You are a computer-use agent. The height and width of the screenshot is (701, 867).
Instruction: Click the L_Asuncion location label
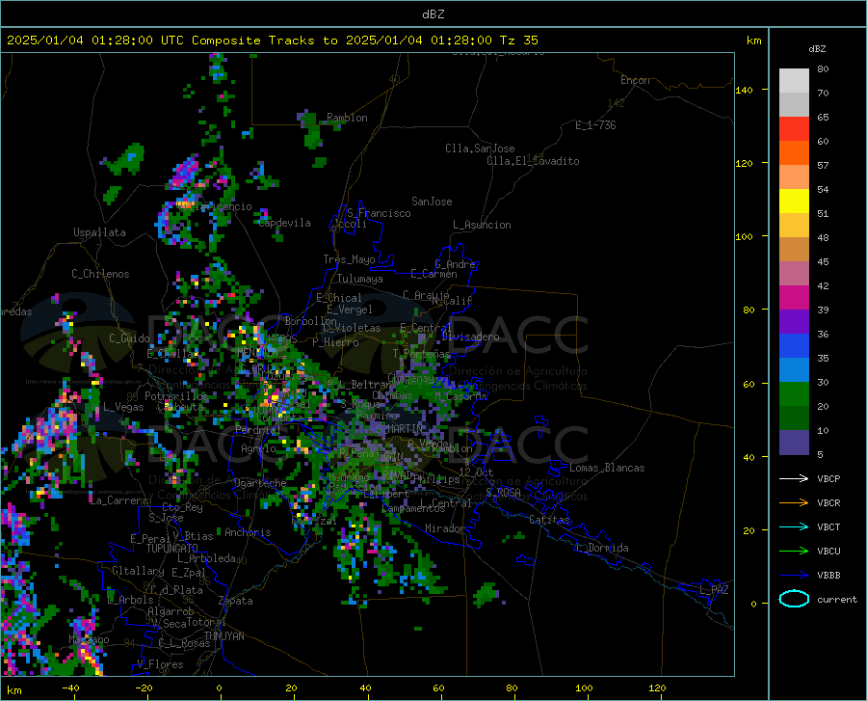pos(482,225)
